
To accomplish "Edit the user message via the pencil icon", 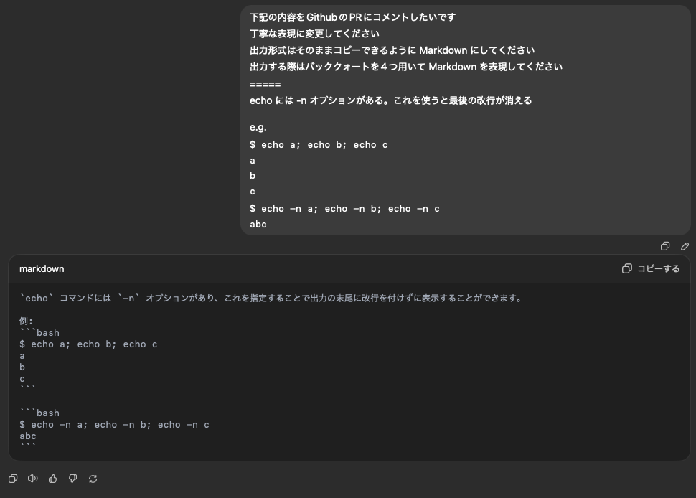I will coord(685,246).
